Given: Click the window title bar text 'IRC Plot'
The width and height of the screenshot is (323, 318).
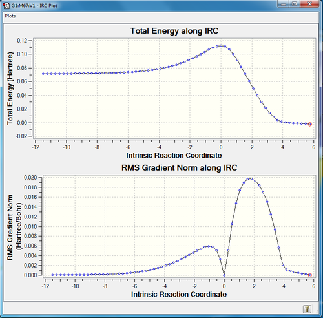Looking at the screenshot, I should point(48,6).
